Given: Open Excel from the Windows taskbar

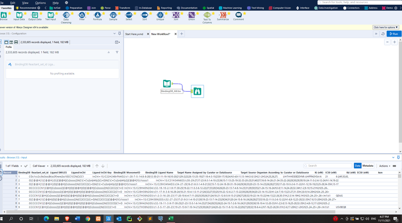Looking at the screenshot, I should [x=170, y=219].
